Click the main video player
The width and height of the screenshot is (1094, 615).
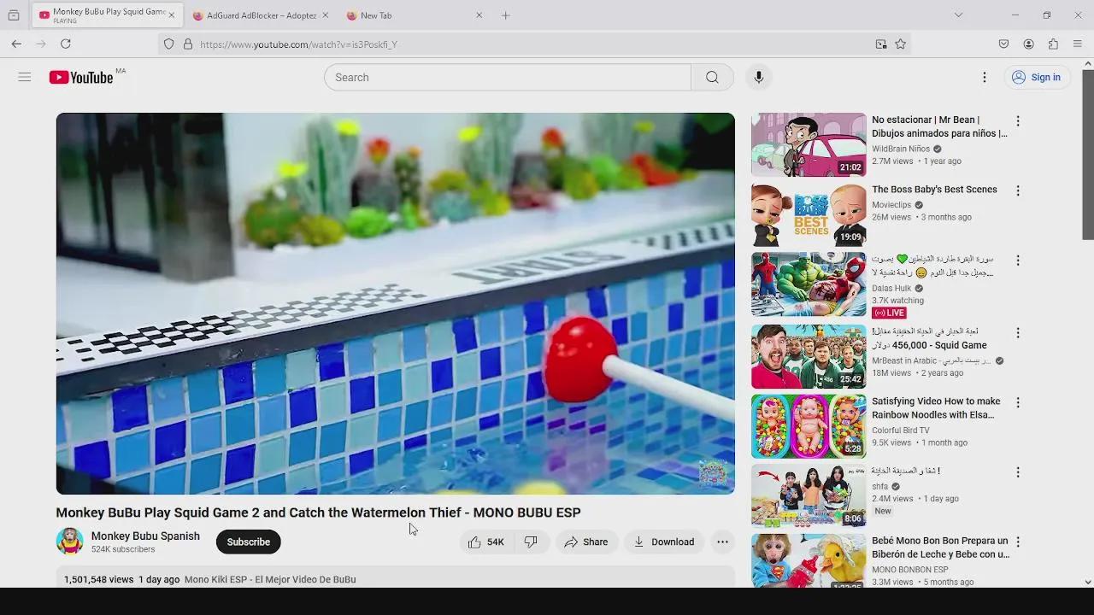click(x=395, y=303)
